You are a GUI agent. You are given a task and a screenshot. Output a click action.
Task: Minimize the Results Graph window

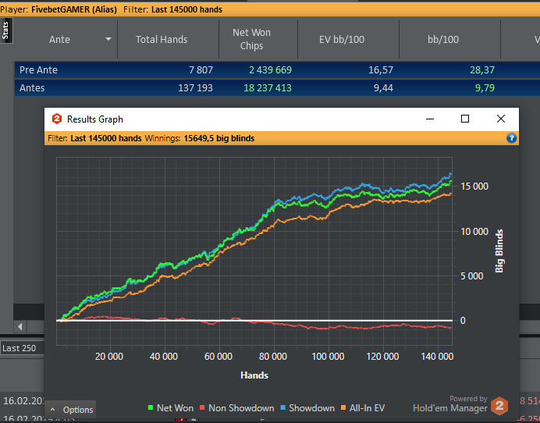pyautogui.click(x=429, y=119)
